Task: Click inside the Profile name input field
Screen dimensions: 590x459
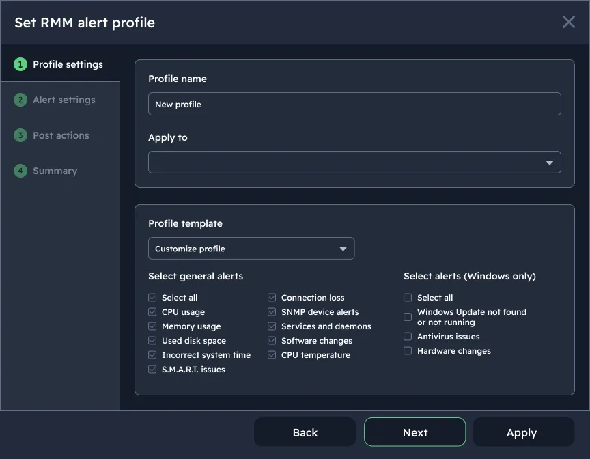Action: tap(354, 103)
